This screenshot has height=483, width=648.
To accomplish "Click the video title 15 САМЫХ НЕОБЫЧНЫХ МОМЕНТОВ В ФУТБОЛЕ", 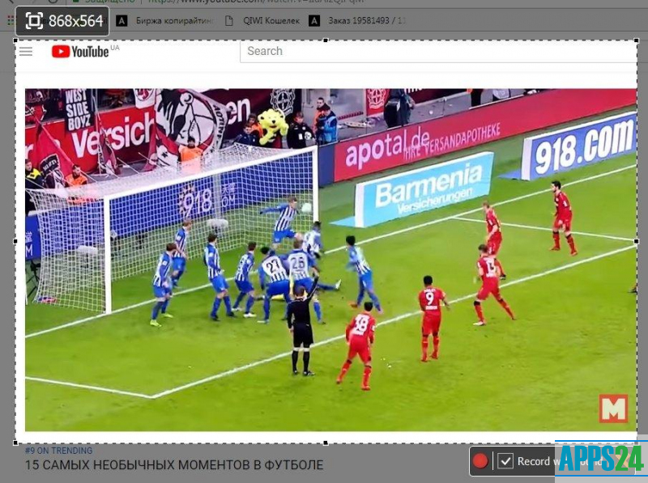I will click(x=174, y=465).
